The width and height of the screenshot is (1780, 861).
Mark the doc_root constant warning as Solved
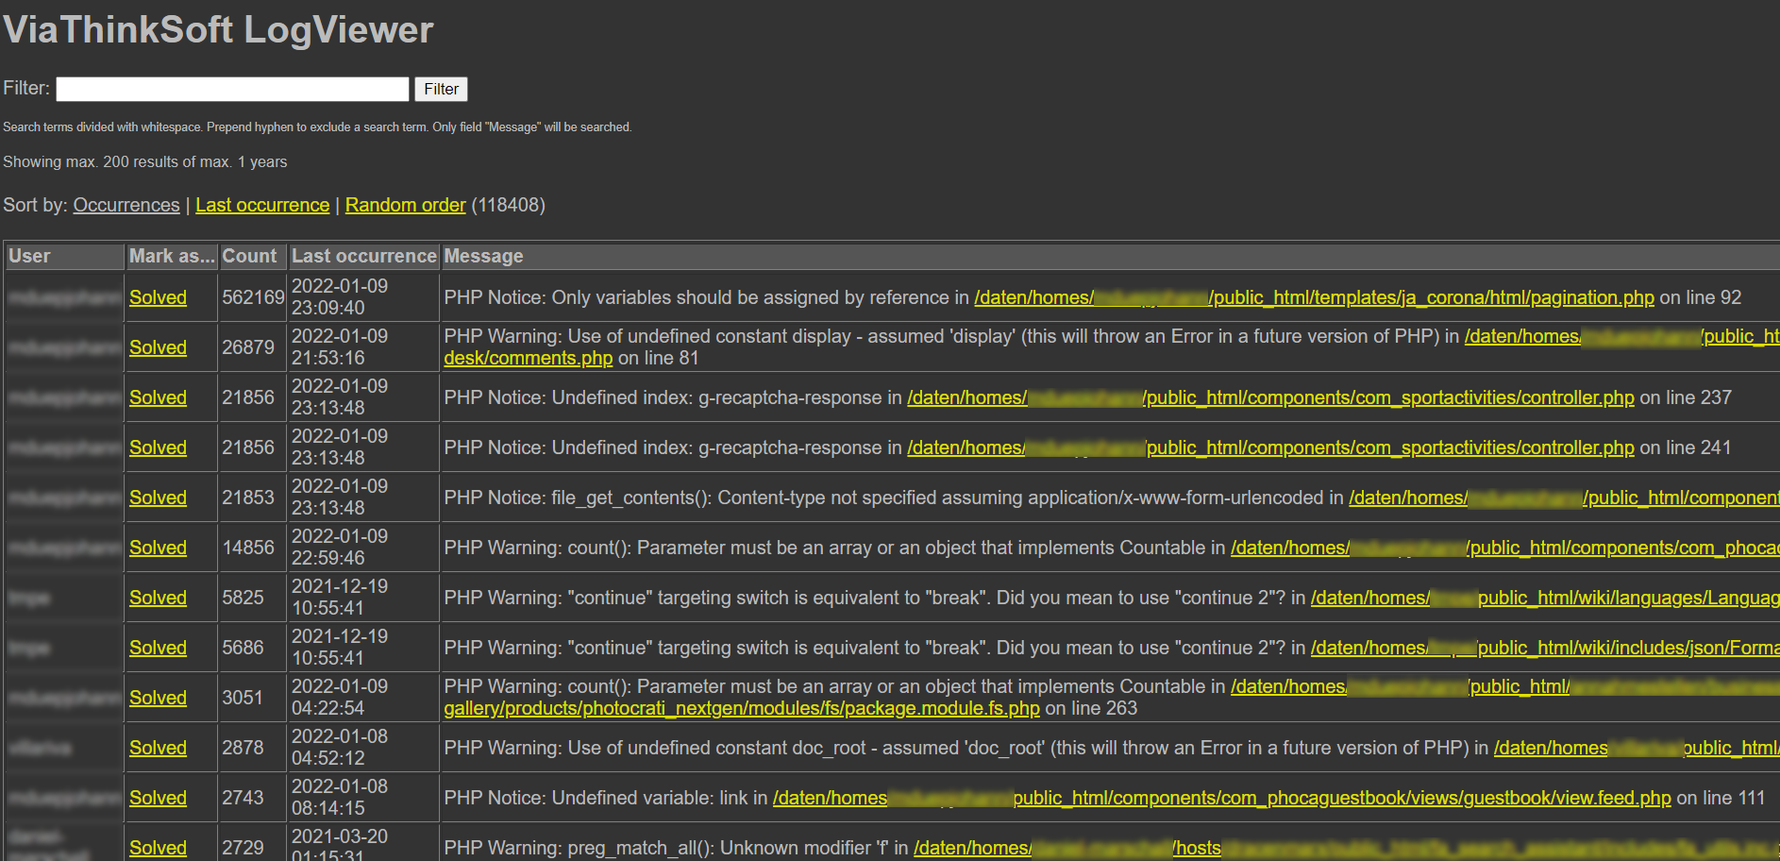tap(158, 748)
